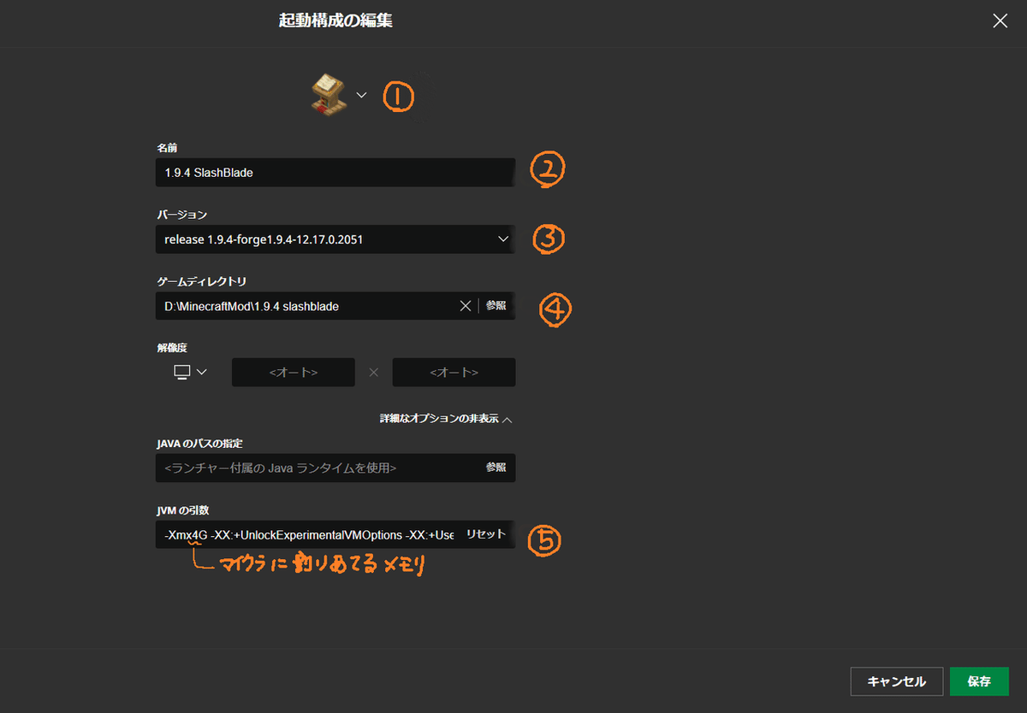Click the 解像度 label
This screenshot has height=713, width=1027.
tap(171, 348)
